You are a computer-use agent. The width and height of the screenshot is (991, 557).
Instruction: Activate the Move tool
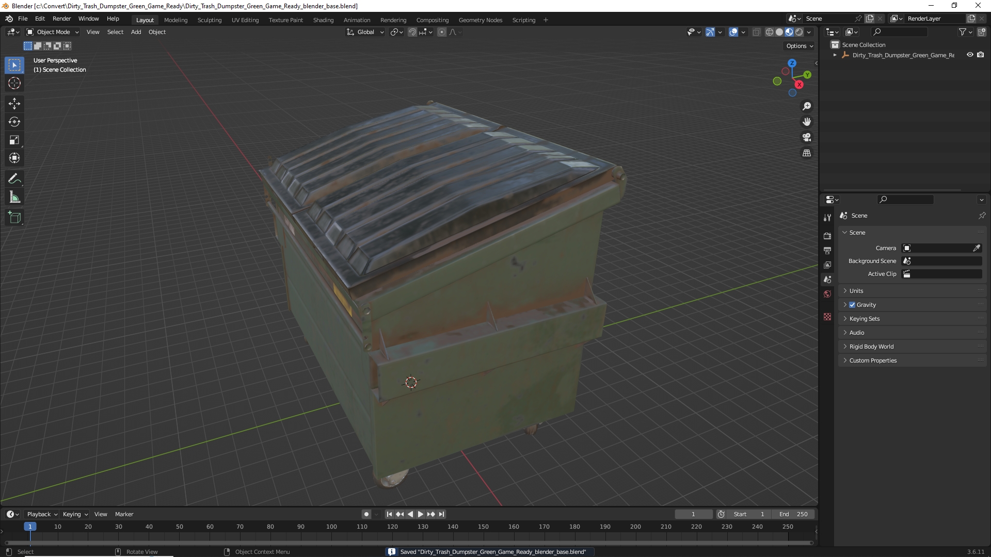pos(14,104)
